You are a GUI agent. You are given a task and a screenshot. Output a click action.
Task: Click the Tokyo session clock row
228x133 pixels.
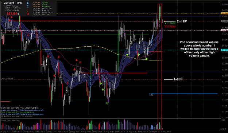click(39, 4)
